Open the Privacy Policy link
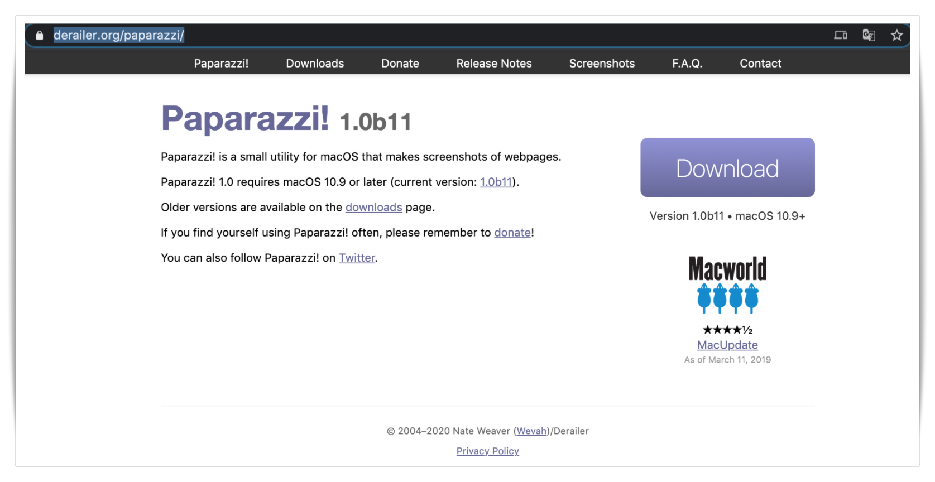Screen dimensions: 935x482 click(x=488, y=451)
